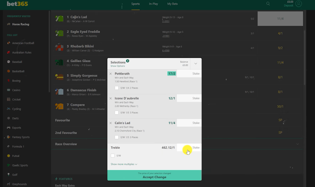Expand Show more multiples

[124, 164]
